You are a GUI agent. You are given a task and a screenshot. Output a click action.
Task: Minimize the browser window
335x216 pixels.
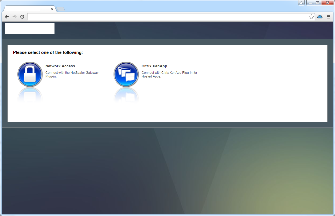coord(310,3)
